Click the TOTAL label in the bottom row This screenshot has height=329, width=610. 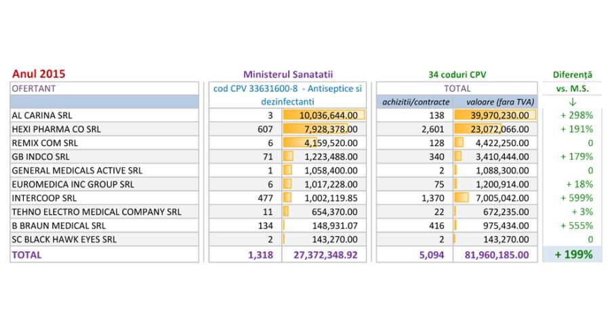pyautogui.click(x=26, y=255)
